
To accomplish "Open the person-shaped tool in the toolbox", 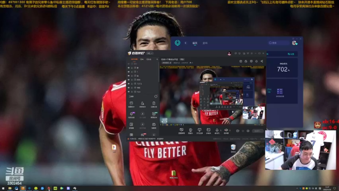I will [142, 104].
